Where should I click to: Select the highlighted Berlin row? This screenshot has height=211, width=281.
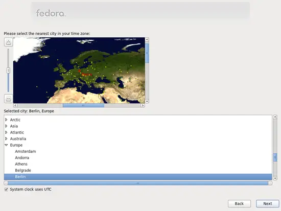click(138, 177)
